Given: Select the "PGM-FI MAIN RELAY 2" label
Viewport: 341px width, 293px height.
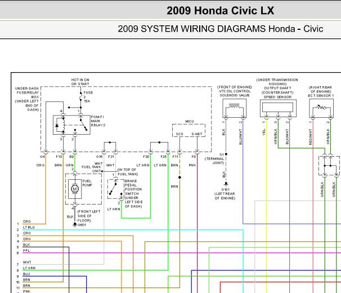Looking at the screenshot, I should click(98, 121).
